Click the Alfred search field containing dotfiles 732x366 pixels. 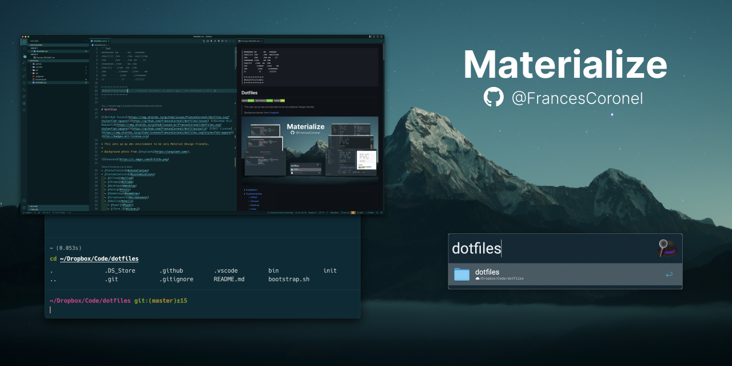pos(552,248)
